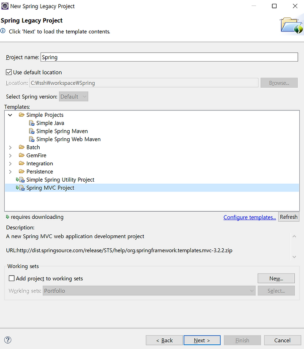Image resolution: width=304 pixels, height=349 pixels.
Task: Click the Select working sets button
Action: [x=276, y=291]
